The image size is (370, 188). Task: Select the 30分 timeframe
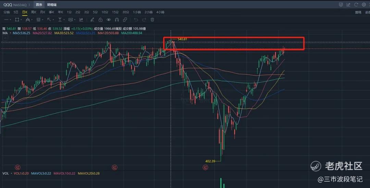coord(125,12)
